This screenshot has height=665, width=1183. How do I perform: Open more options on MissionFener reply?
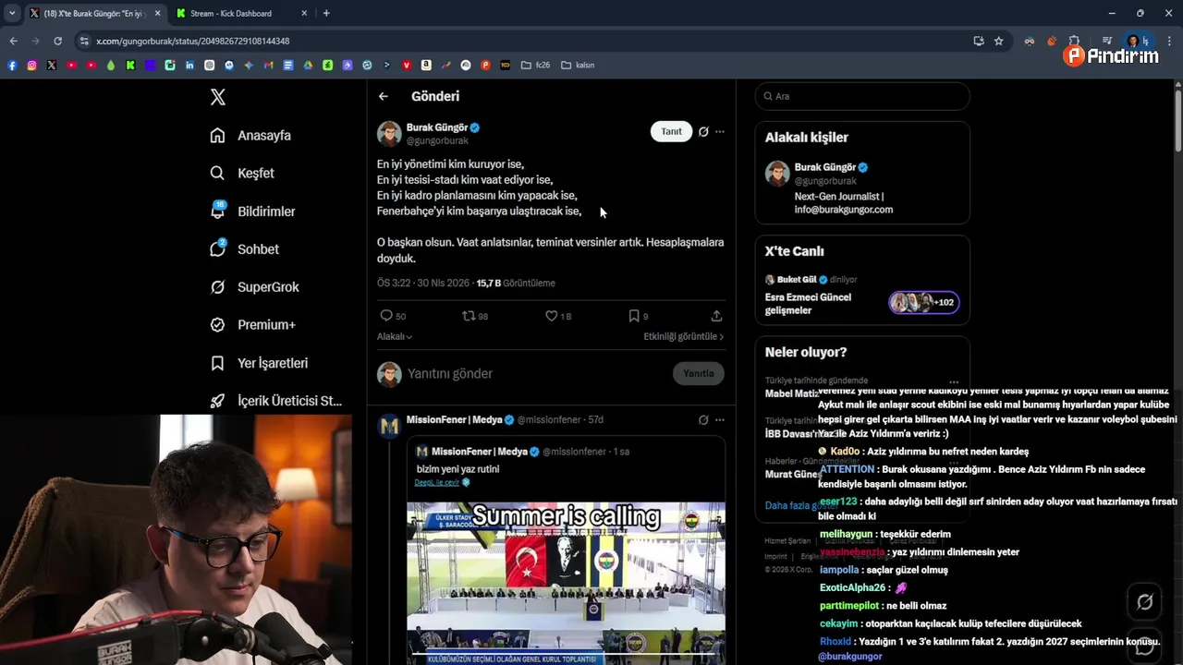point(720,419)
